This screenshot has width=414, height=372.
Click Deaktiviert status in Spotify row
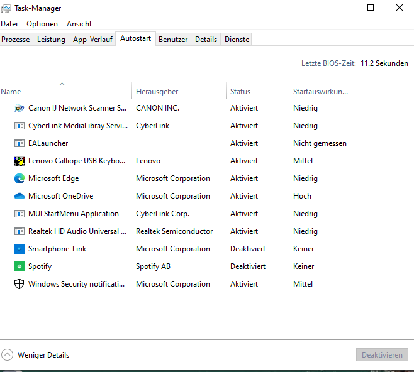(x=248, y=266)
